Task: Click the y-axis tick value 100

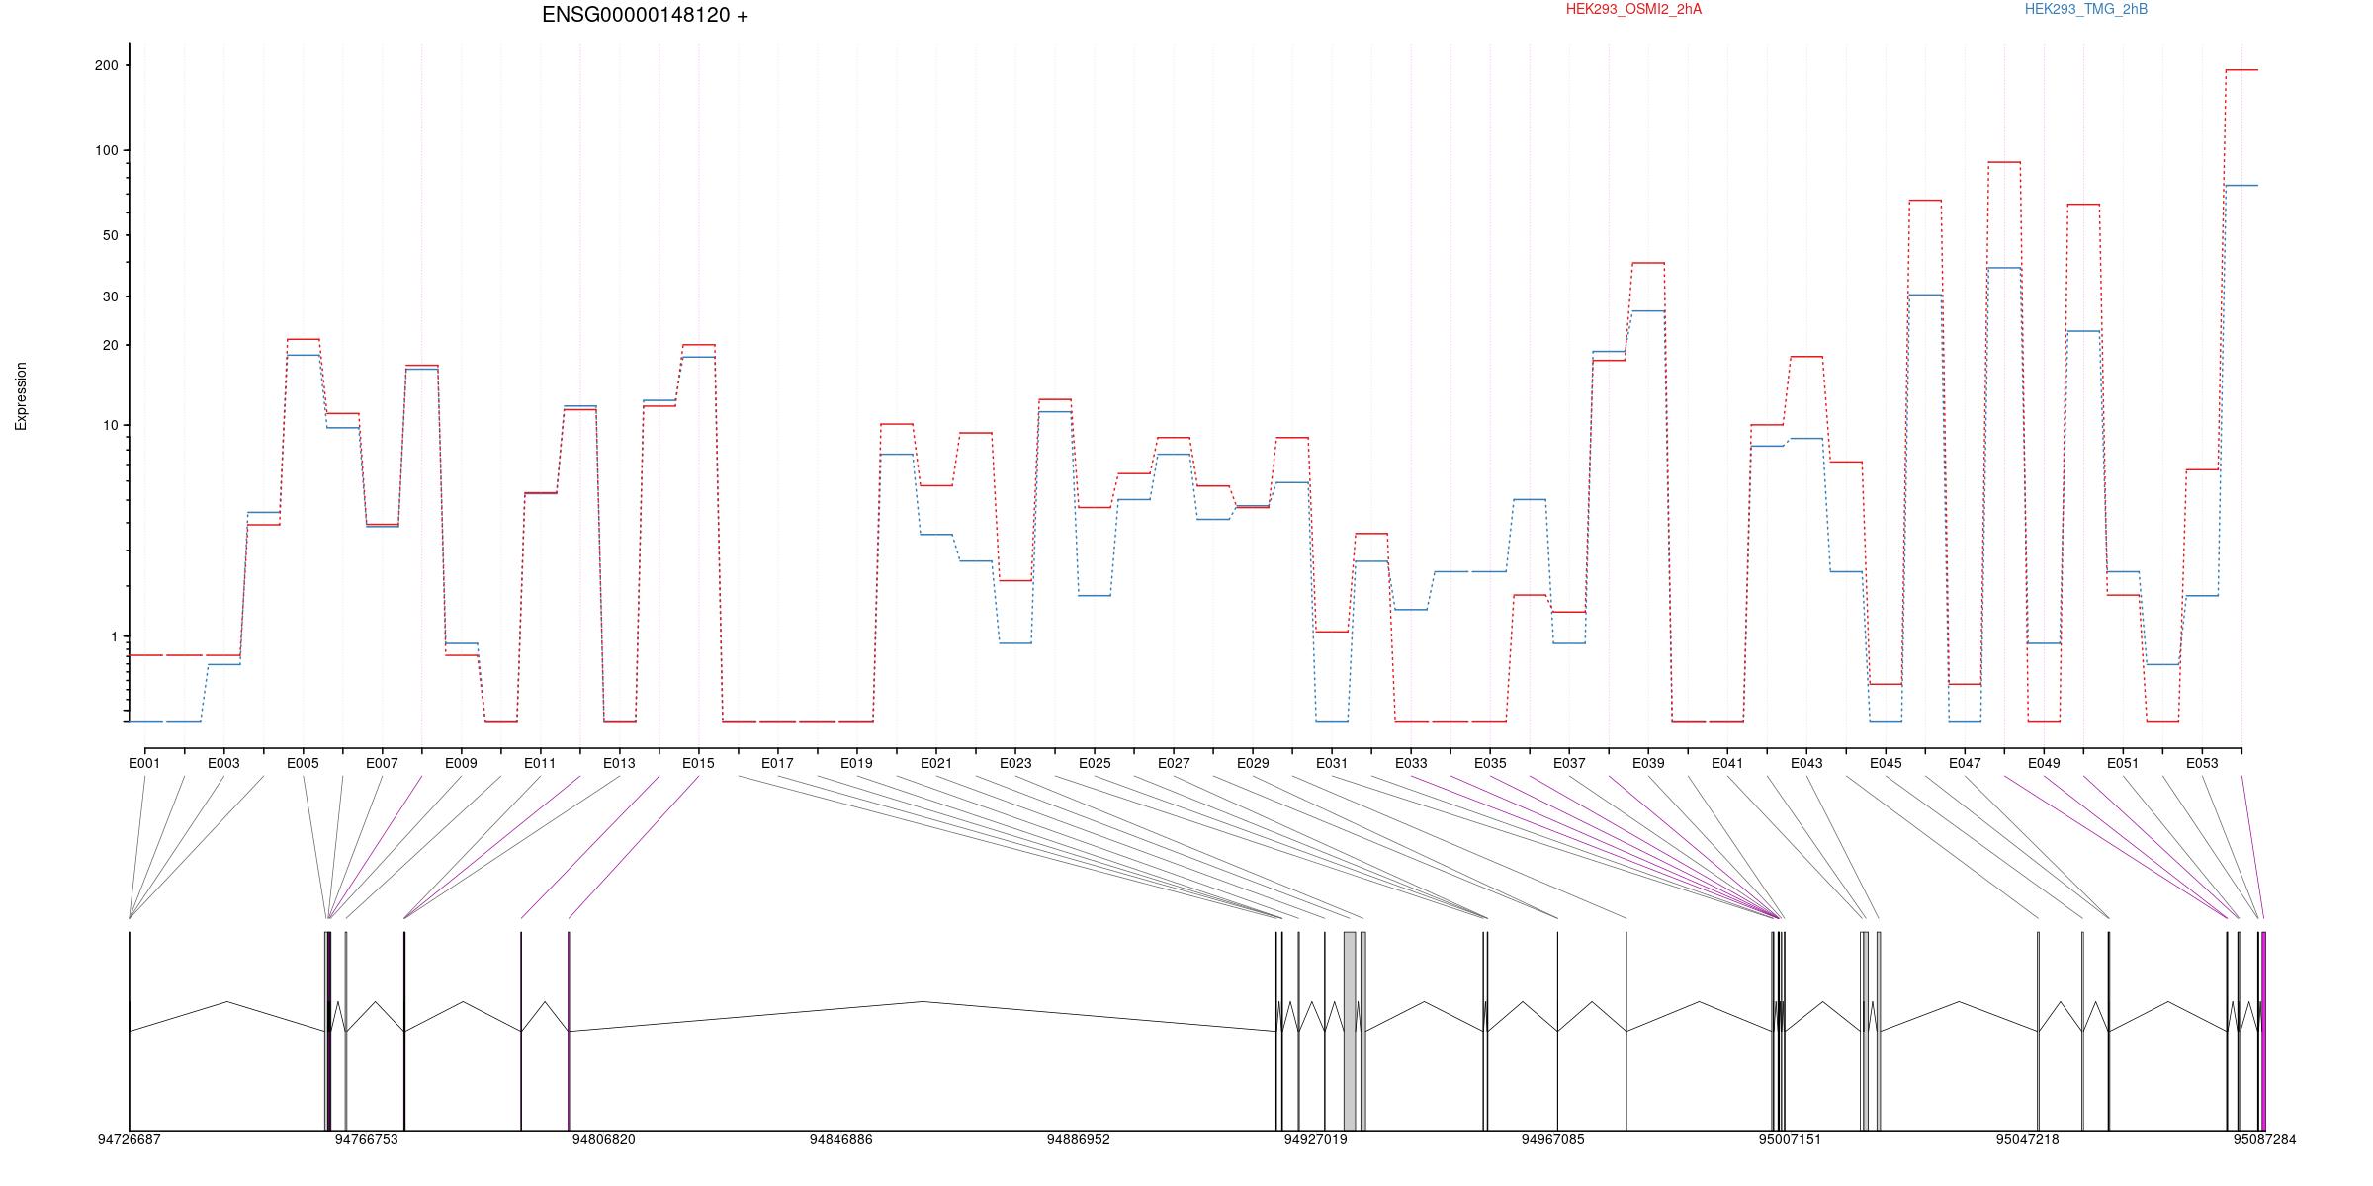Action: [106, 150]
